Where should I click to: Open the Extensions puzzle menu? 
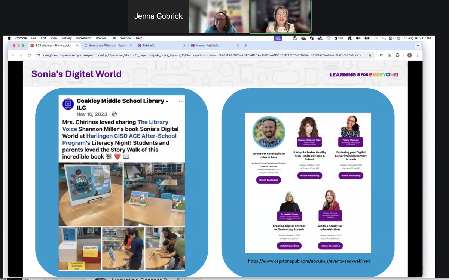pyautogui.click(x=398, y=55)
